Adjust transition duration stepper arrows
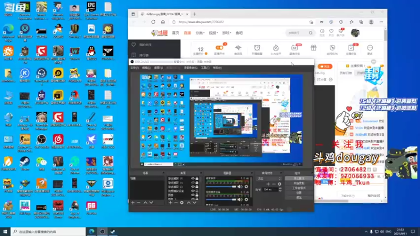Image resolution: width=420 pixels, height=236 pixels. (x=280, y=189)
